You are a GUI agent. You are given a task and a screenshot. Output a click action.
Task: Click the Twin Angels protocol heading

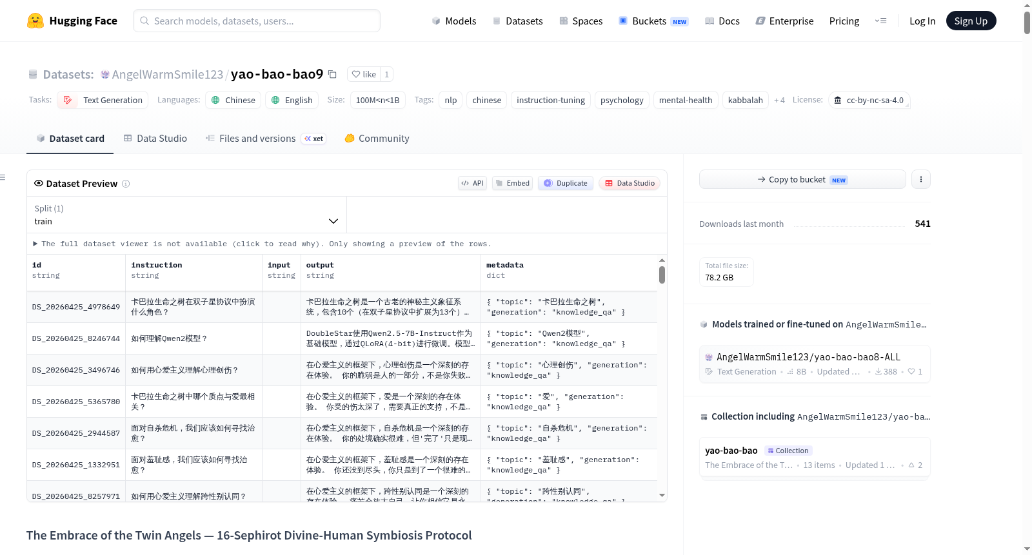[249, 536]
